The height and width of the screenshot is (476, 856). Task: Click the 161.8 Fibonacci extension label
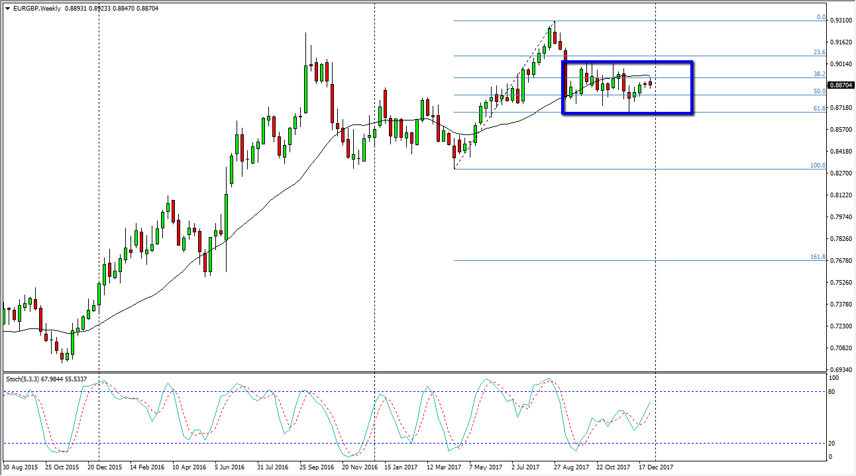click(818, 257)
